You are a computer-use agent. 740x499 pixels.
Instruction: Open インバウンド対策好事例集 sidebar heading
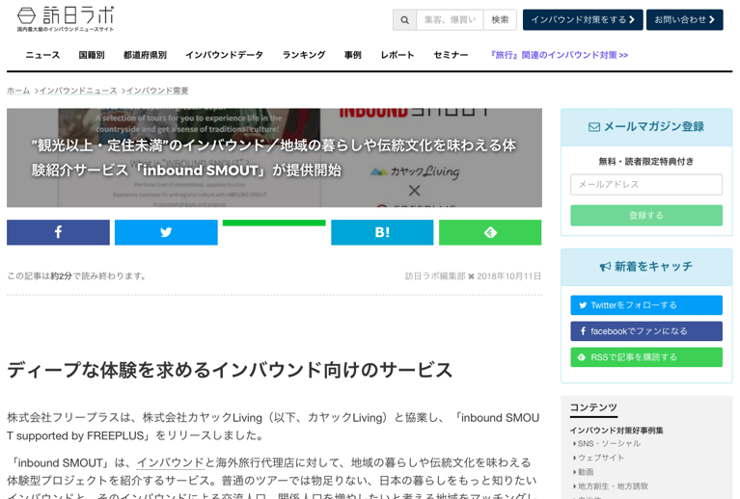[x=616, y=431]
